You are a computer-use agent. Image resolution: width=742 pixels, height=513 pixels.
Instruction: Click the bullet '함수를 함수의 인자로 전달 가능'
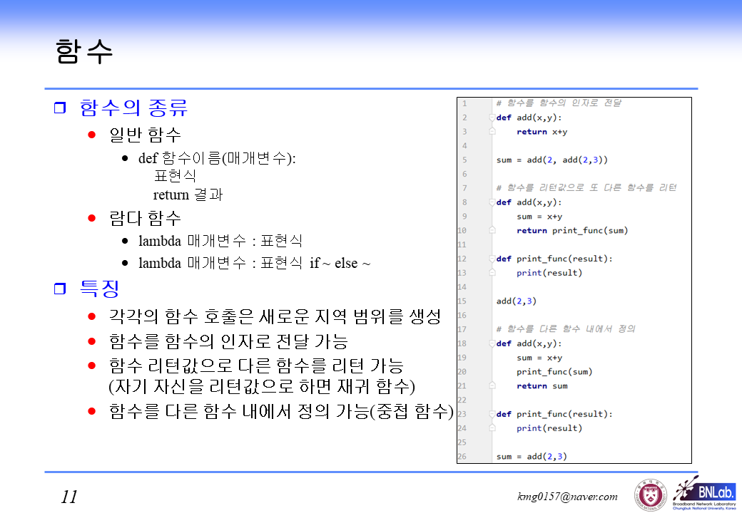pyautogui.click(x=228, y=341)
